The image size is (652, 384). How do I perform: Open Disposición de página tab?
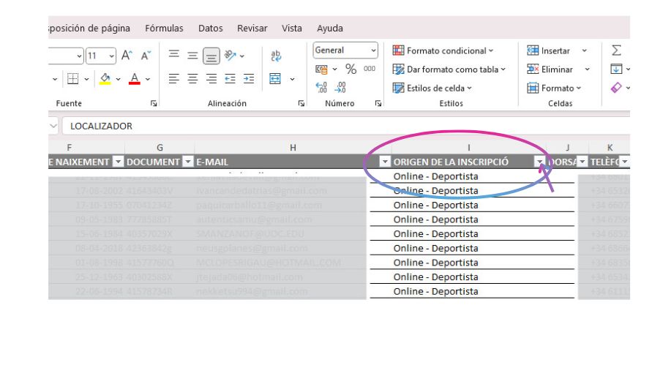click(x=89, y=29)
